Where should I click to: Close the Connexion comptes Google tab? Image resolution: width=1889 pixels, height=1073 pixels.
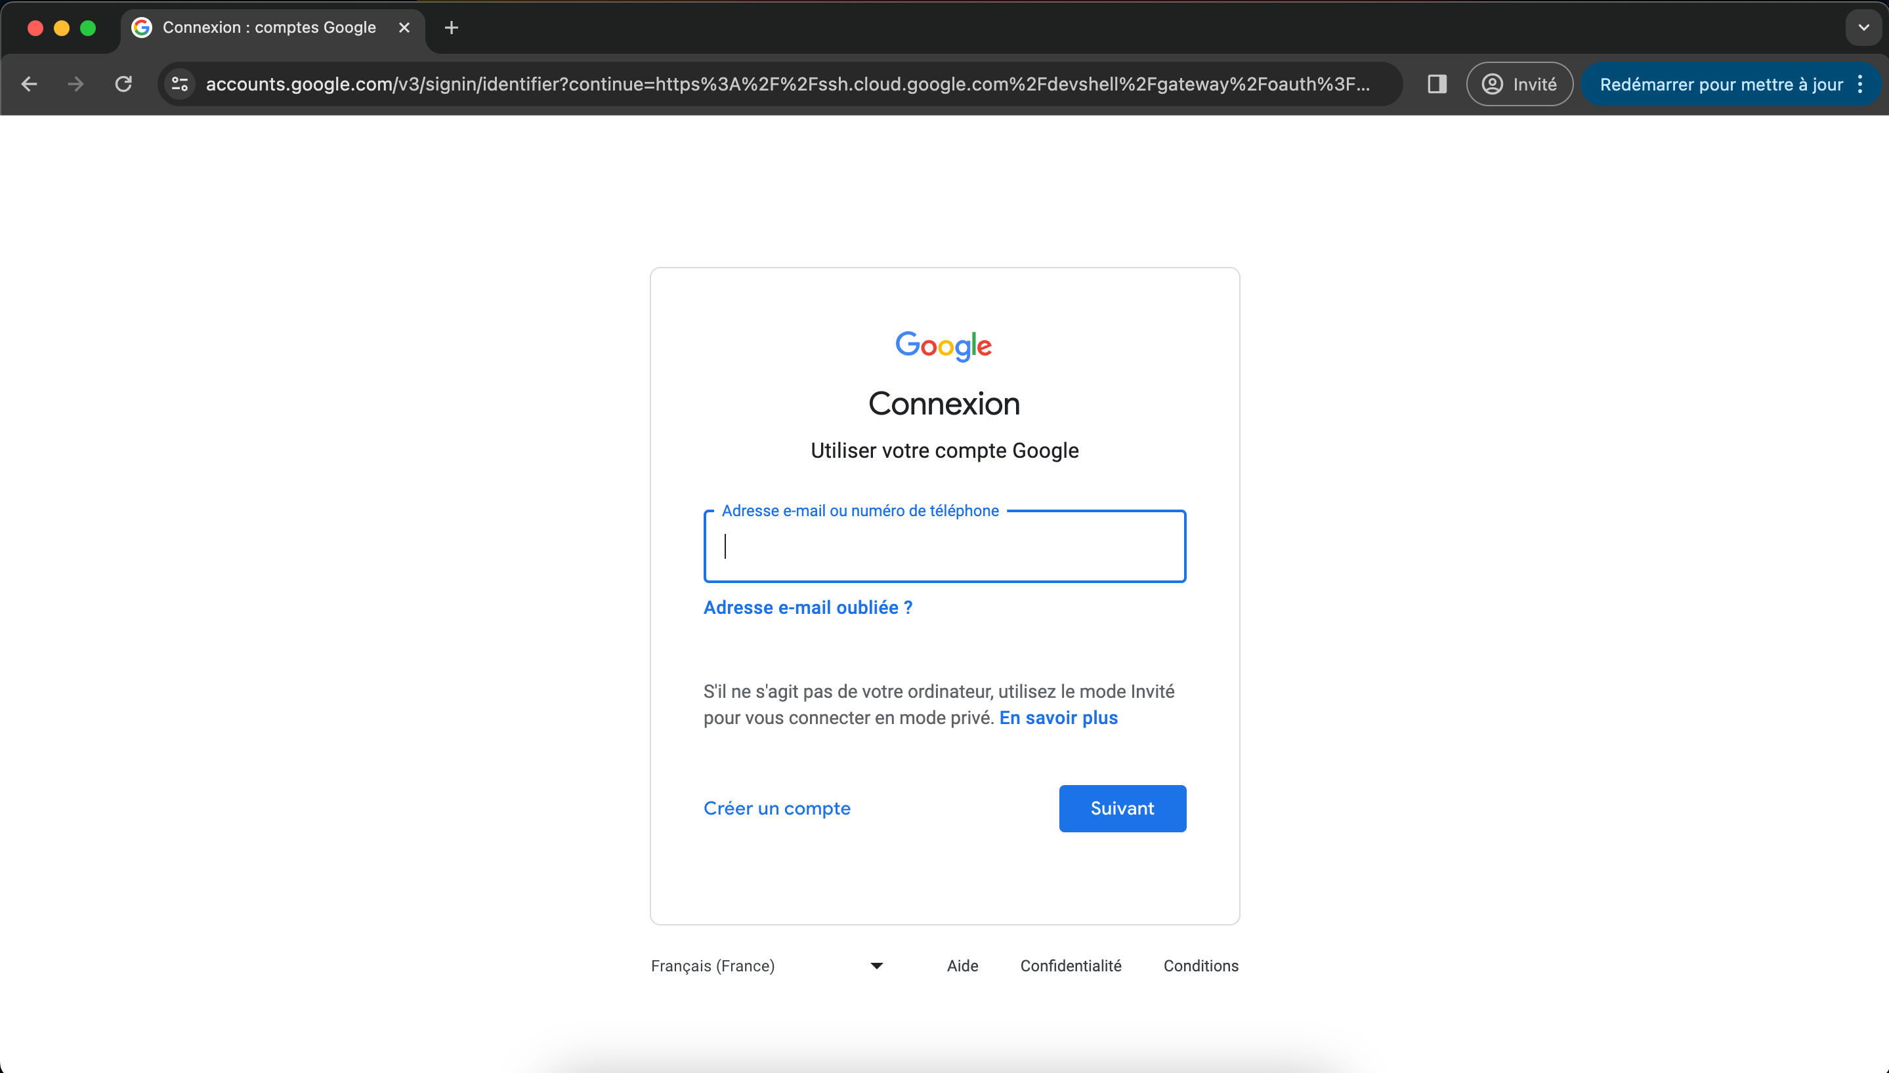404,28
